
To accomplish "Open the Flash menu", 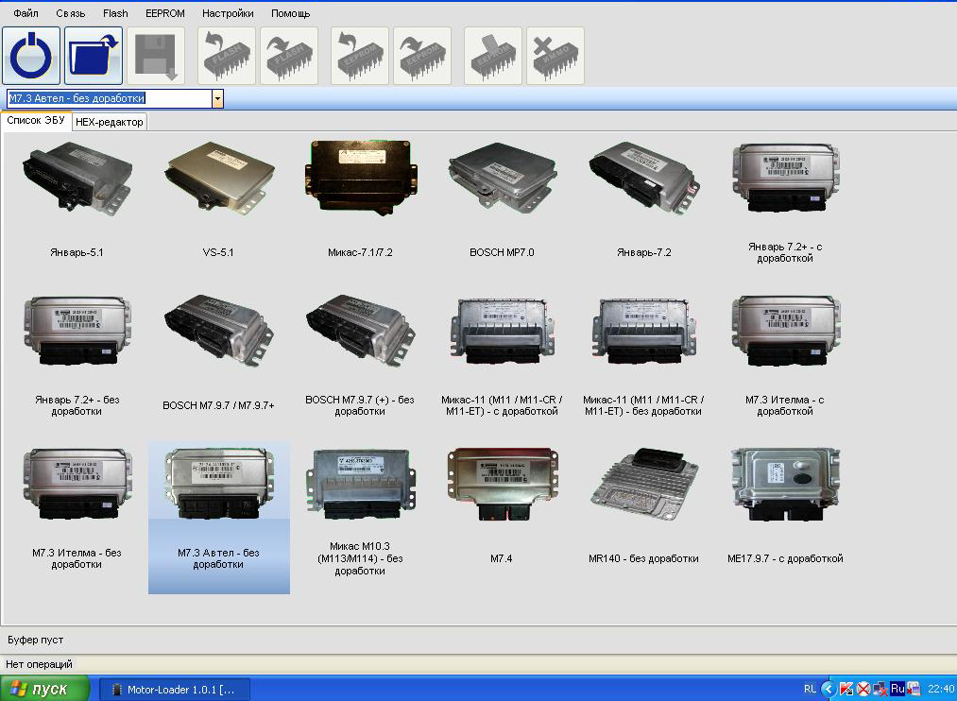I will click(115, 13).
